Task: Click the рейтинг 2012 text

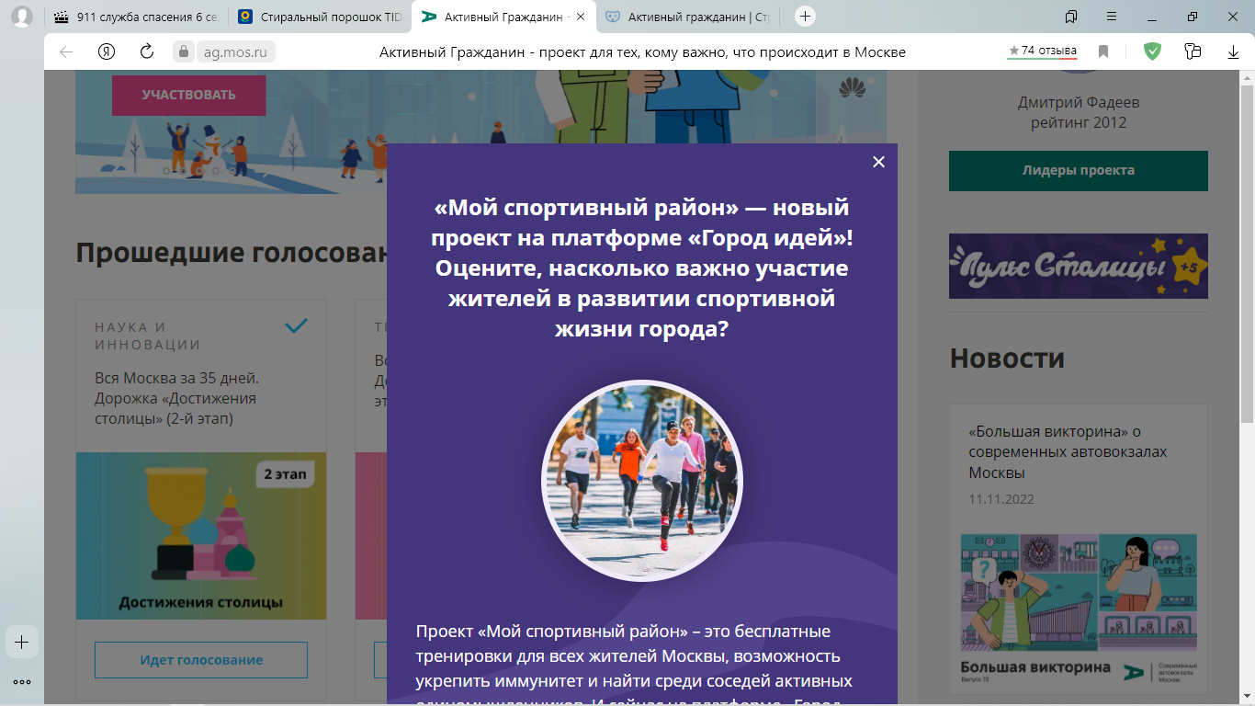Action: tap(1078, 123)
